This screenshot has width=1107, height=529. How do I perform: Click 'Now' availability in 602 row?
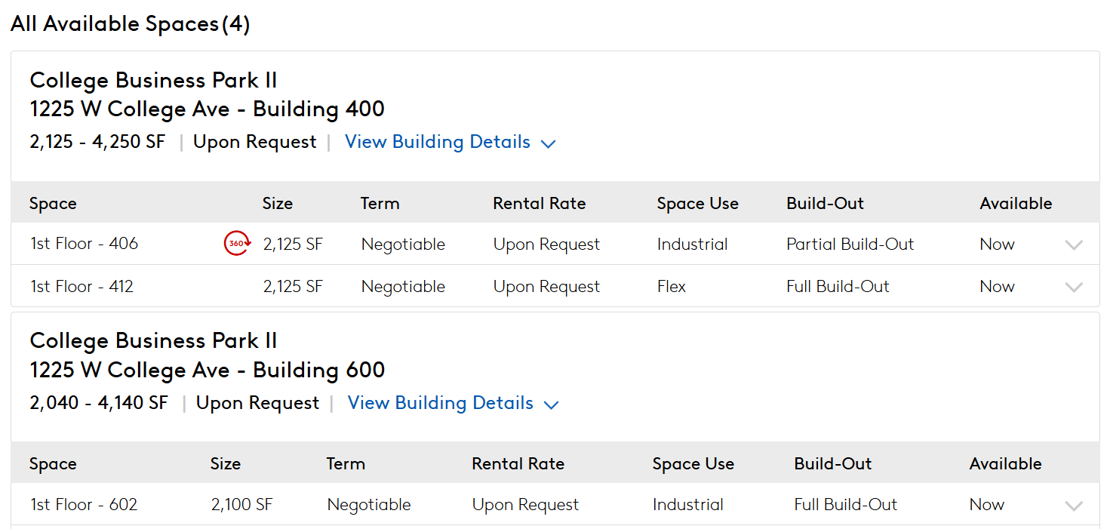(x=987, y=504)
